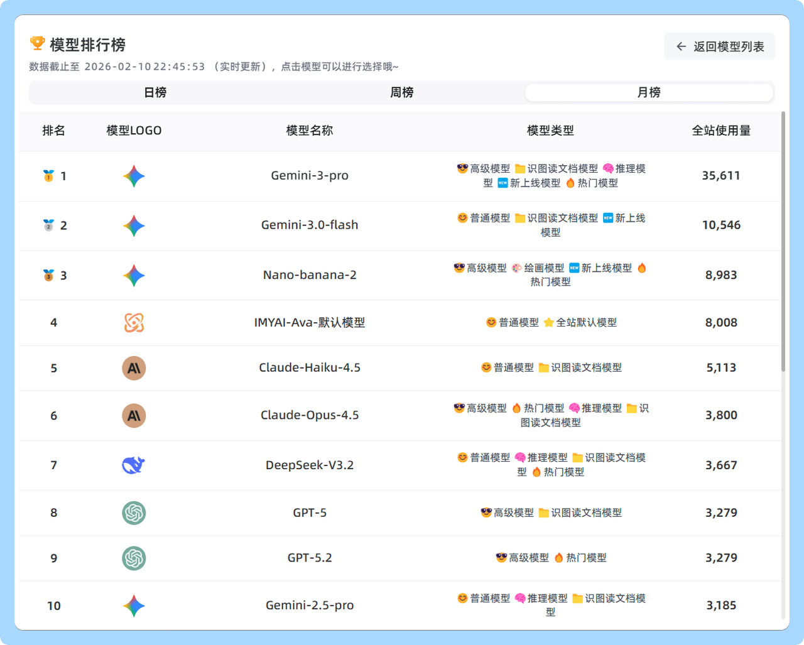Click rank number 4

[x=53, y=323]
